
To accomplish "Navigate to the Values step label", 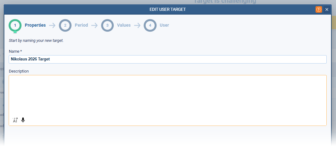I will (x=124, y=25).
